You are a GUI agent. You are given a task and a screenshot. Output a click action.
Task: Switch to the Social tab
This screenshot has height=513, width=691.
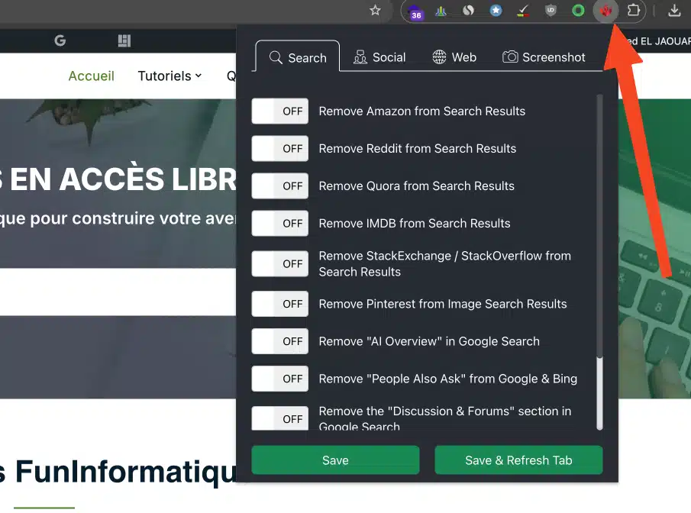tap(379, 57)
